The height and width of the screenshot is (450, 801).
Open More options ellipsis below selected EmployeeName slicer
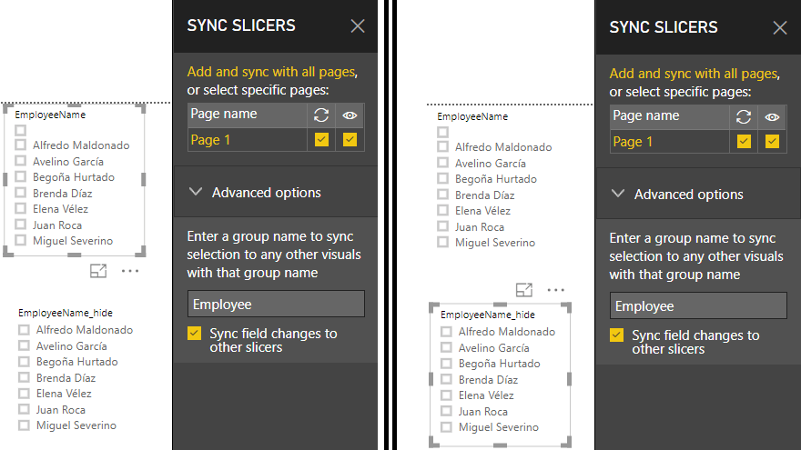[130, 271]
